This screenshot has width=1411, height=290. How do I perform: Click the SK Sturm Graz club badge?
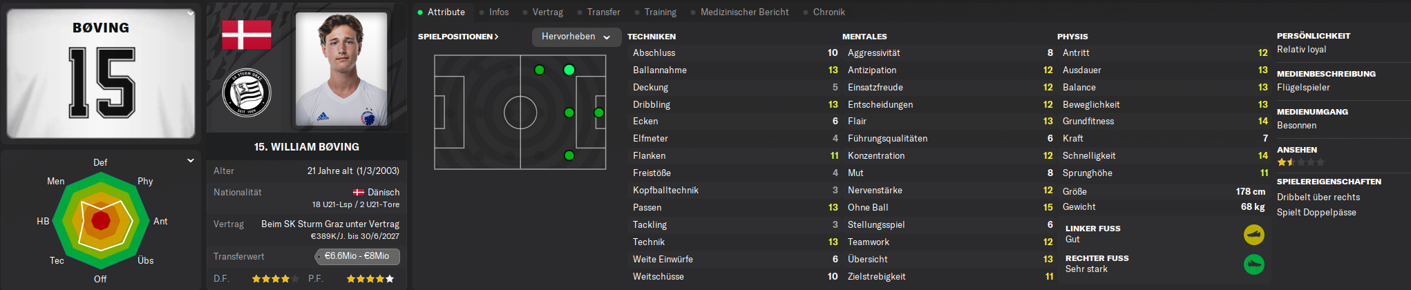pyautogui.click(x=247, y=93)
